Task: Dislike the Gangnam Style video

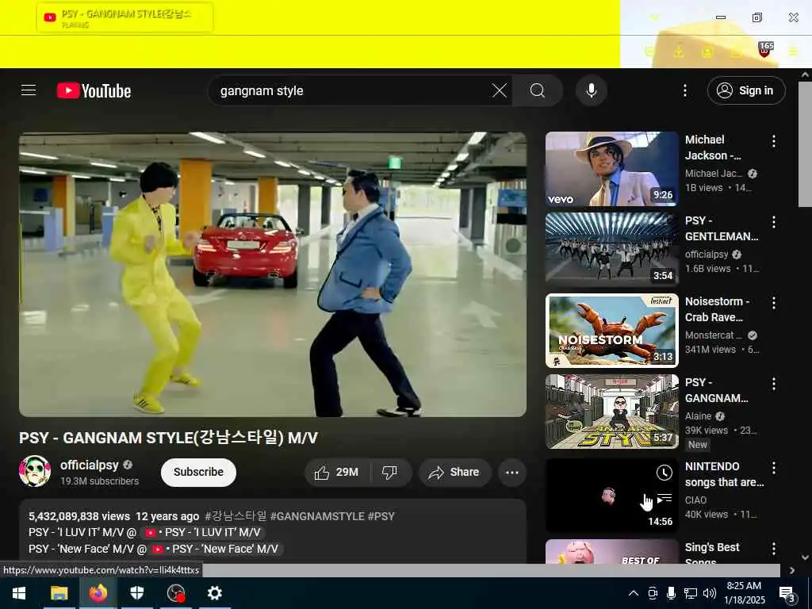Action: coord(389,473)
